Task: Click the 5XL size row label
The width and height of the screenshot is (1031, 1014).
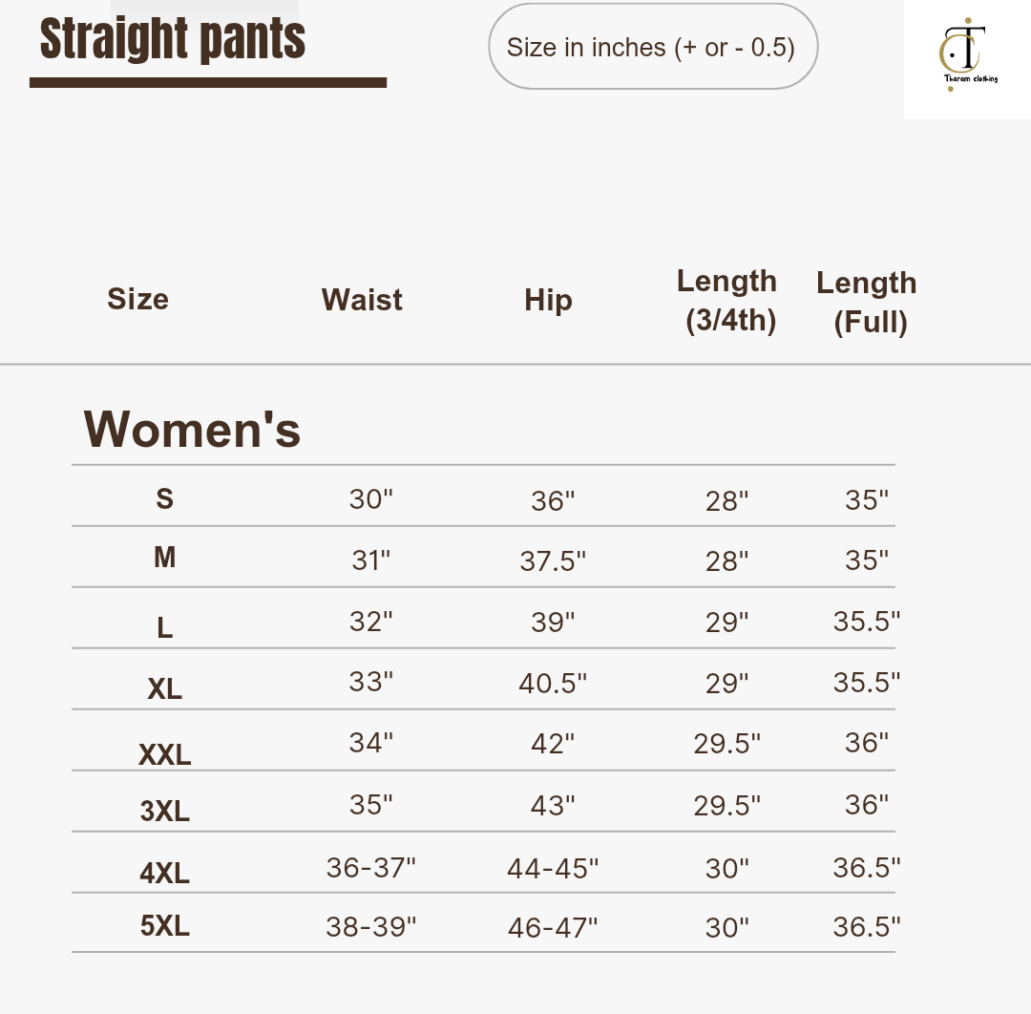Action: coord(165,925)
